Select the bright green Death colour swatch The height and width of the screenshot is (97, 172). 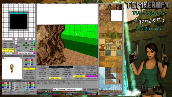pyautogui.click(x=34, y=49)
